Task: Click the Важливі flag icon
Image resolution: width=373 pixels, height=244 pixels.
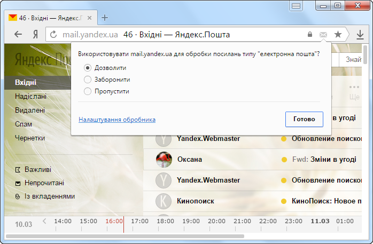Action: click(x=18, y=170)
